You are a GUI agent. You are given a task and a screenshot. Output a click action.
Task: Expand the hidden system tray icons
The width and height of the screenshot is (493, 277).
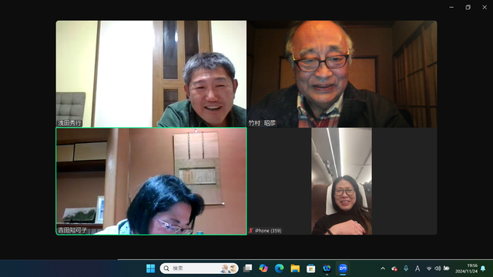coord(383,269)
